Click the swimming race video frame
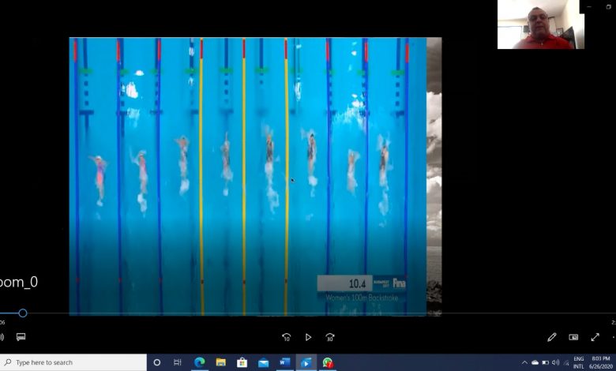Viewport: 616px width, 371px height. point(248,176)
